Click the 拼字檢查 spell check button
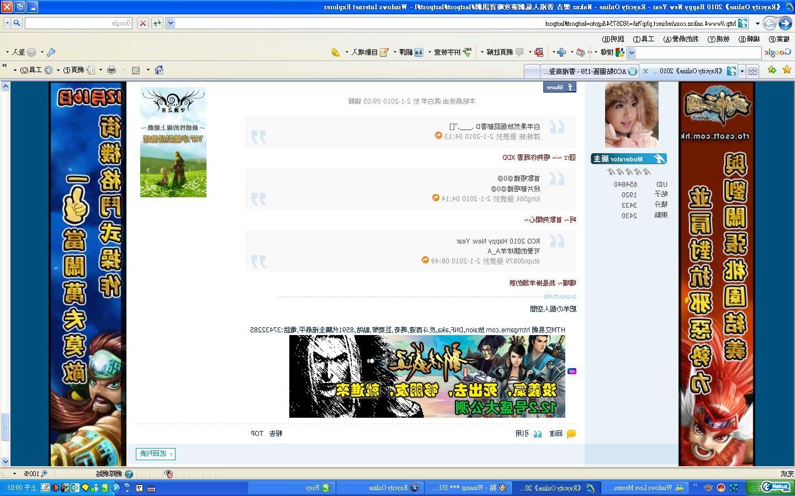795x496 pixels. pyautogui.click(x=453, y=52)
